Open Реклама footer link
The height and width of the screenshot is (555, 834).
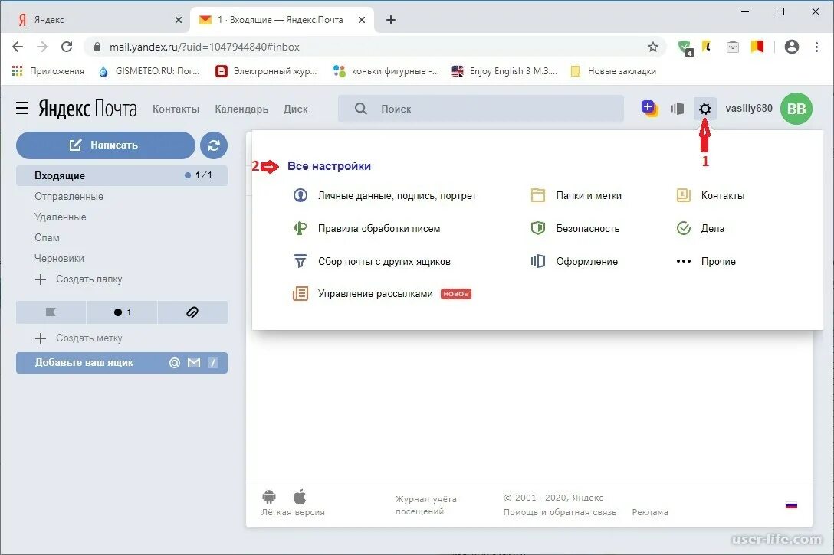pyautogui.click(x=650, y=512)
